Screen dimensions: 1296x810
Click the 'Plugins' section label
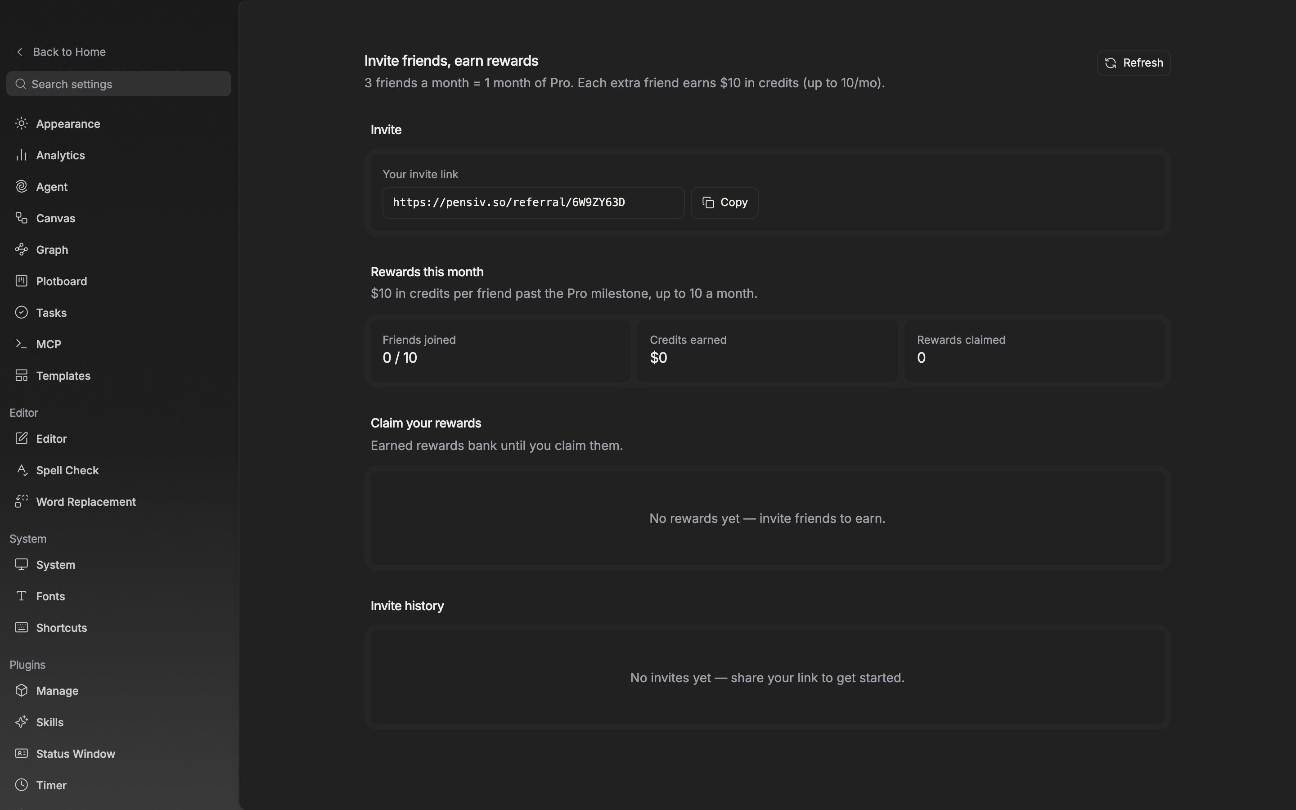27,665
